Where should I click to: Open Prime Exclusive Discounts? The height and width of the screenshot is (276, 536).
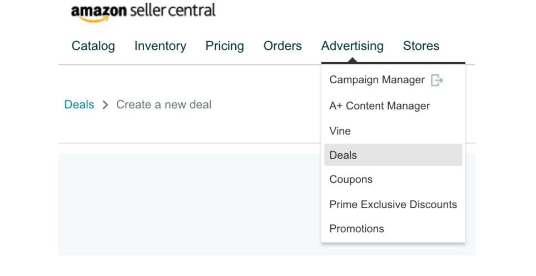pyautogui.click(x=393, y=204)
